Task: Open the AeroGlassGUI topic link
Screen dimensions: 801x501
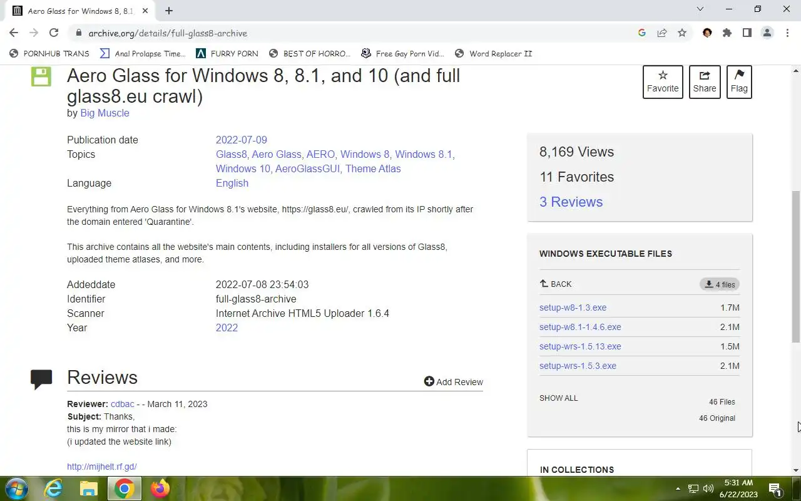Action: tap(307, 168)
